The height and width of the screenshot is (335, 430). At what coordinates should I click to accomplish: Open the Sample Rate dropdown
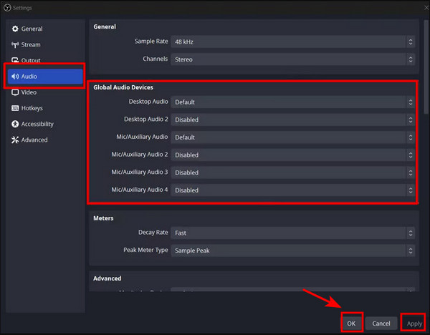point(293,42)
